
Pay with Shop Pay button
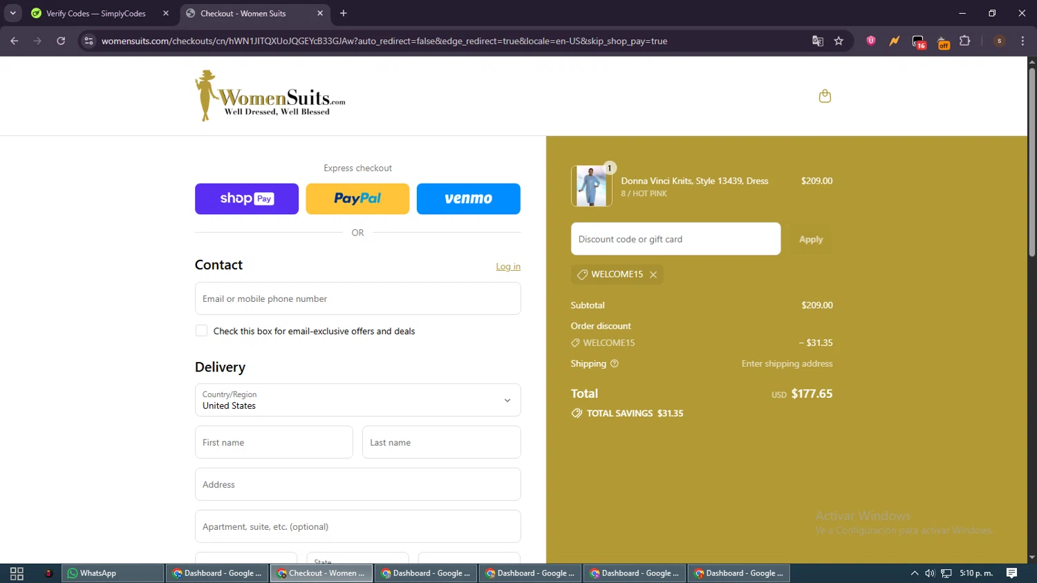247,199
